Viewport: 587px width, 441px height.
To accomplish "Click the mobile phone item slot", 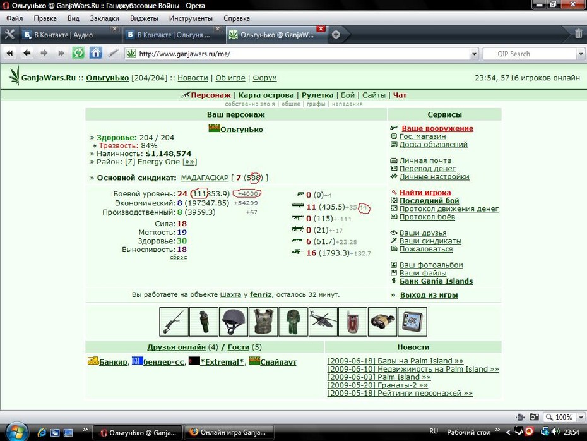I will pyautogui.click(x=353, y=322).
